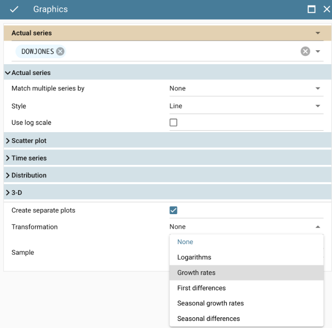
Task: Expand the Scatter plot section
Action: tap(28, 141)
